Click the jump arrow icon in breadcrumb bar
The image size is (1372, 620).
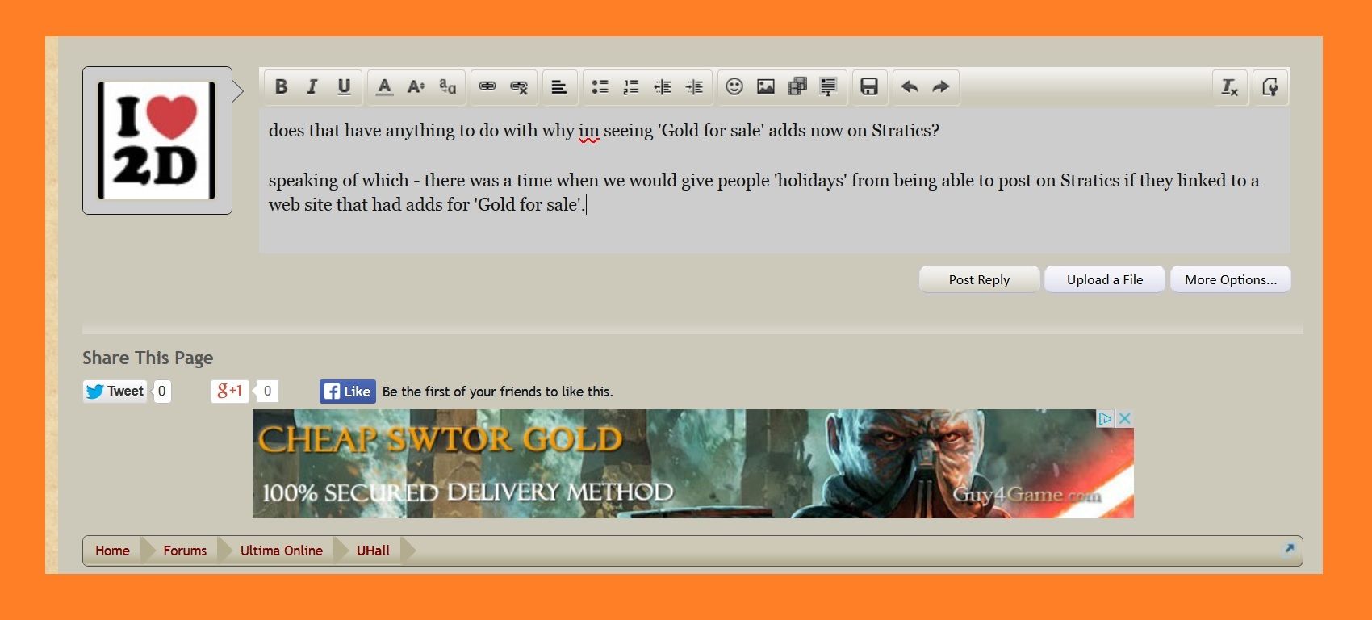tap(1289, 549)
